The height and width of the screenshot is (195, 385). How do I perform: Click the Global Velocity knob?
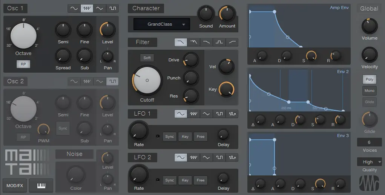tap(370, 55)
